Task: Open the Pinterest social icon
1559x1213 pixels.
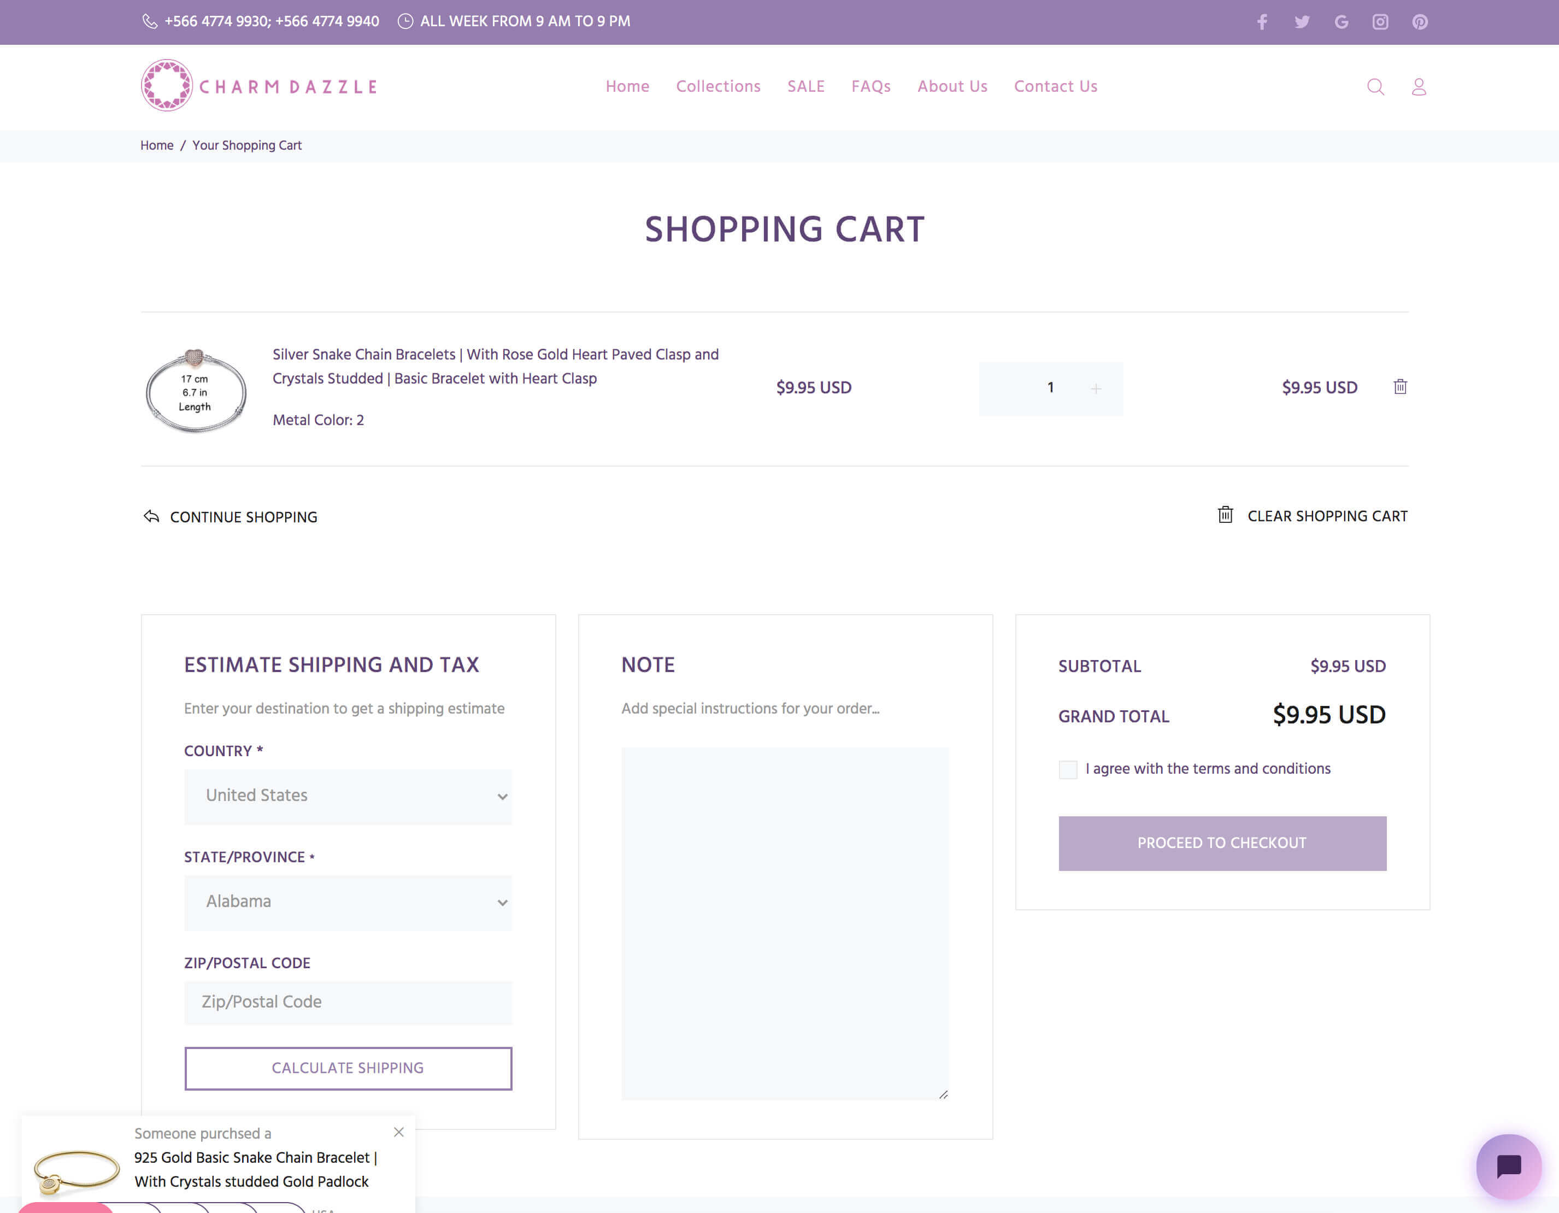Action: pyautogui.click(x=1420, y=22)
